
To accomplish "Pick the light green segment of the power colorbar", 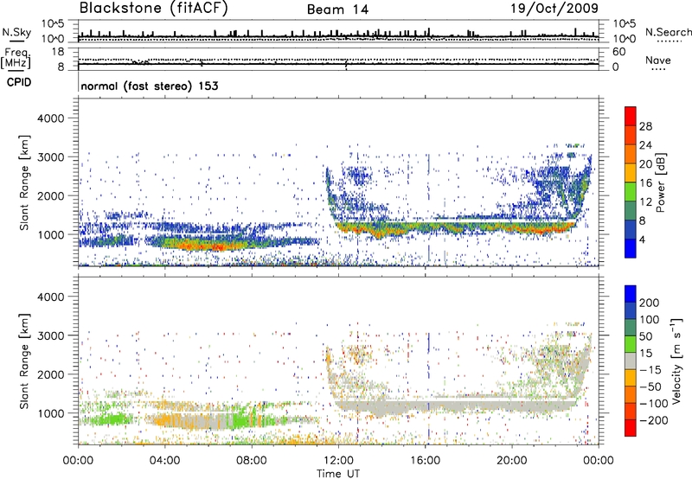I will 631,192.
